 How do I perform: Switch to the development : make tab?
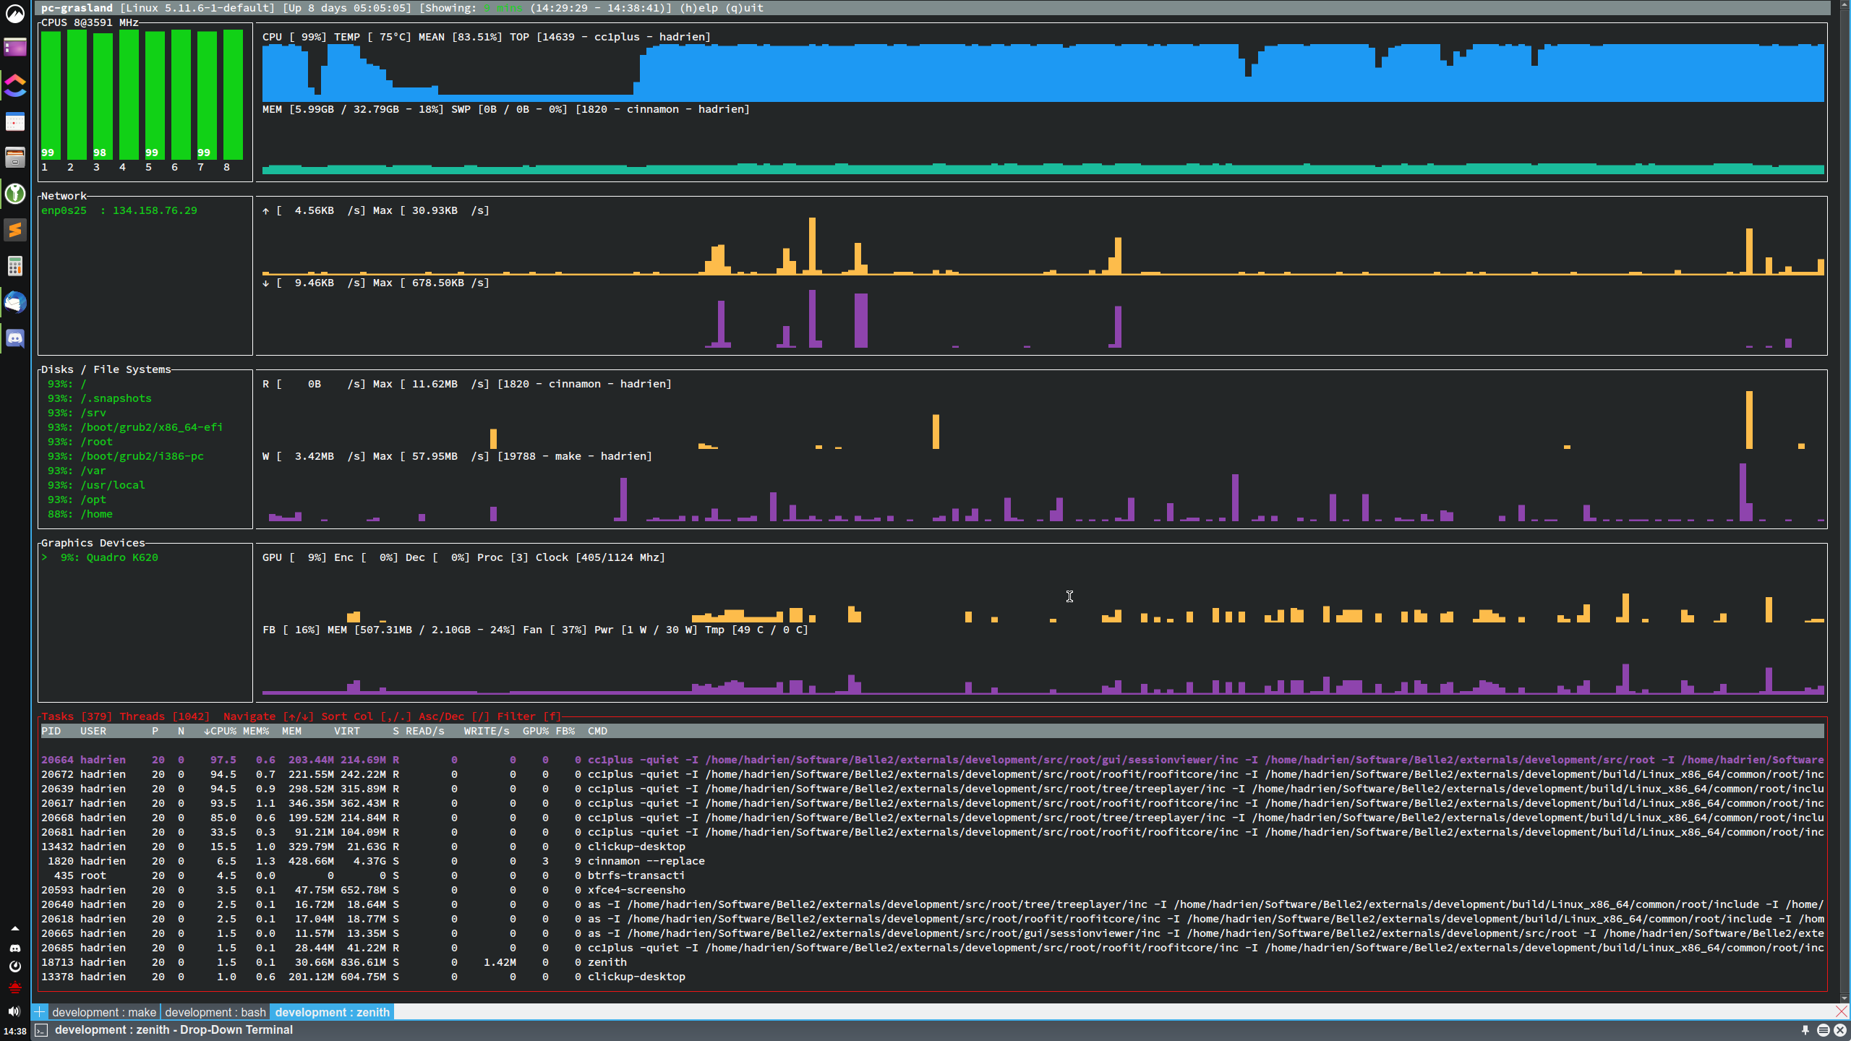tap(104, 1012)
